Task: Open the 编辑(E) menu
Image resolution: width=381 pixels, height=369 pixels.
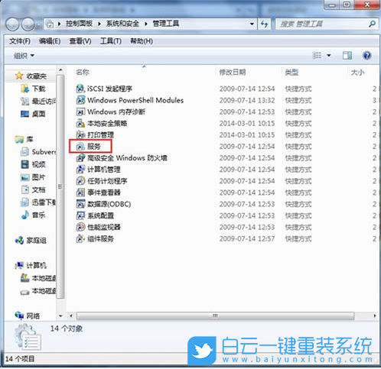Action: [50, 41]
